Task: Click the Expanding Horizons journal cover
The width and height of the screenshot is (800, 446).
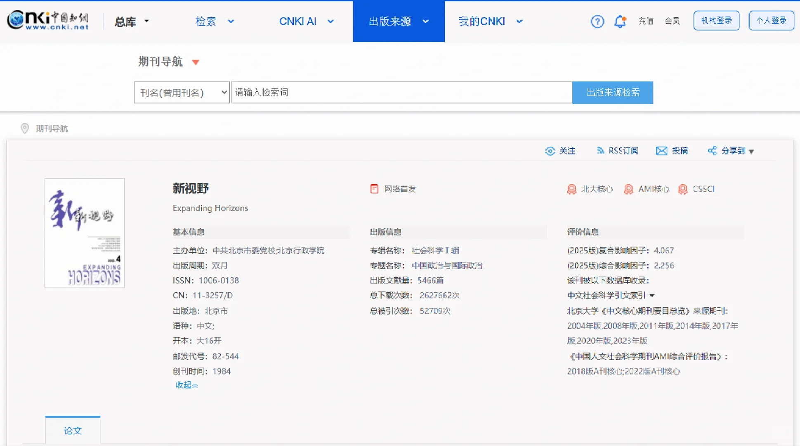Action: (84, 233)
